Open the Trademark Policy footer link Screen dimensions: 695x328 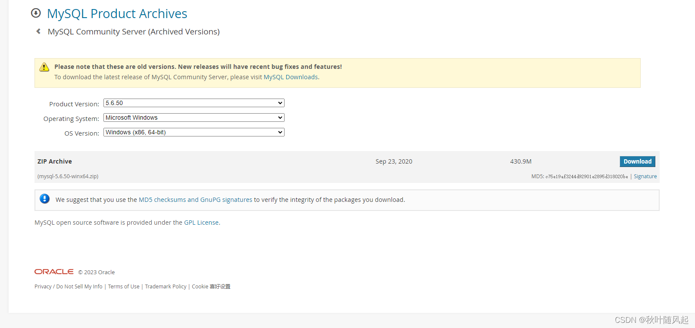[x=166, y=287]
